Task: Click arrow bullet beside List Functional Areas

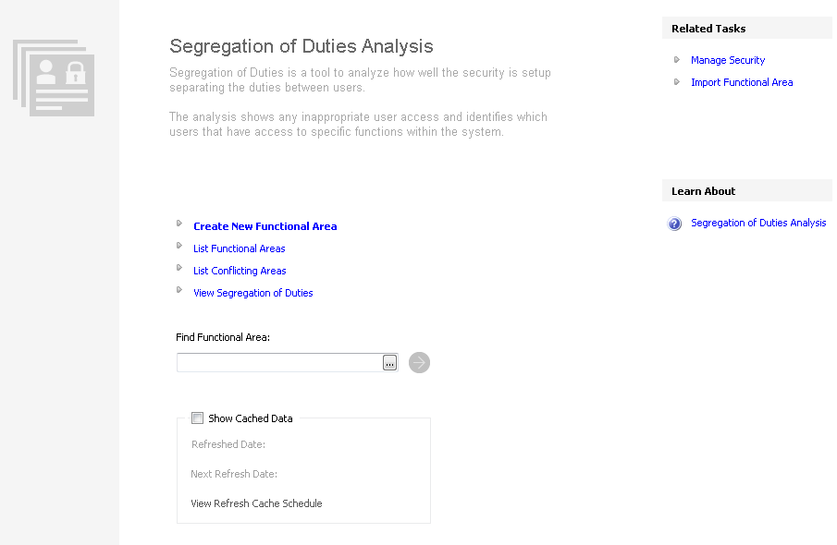Action: [179, 246]
